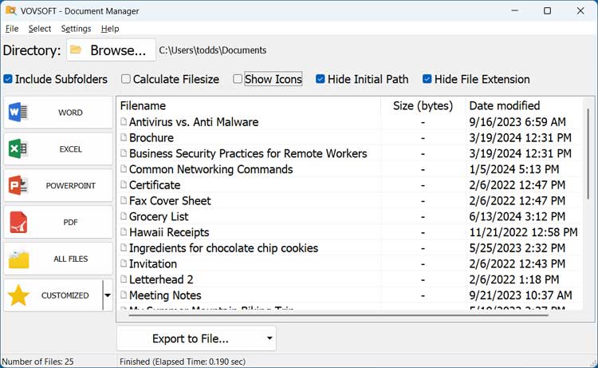The width and height of the screenshot is (598, 368).
Task: Click the file icon beside Invitation
Action: [x=124, y=263]
